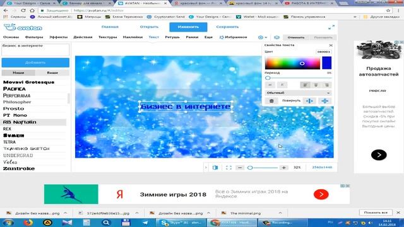Click the Сохранить tab
This screenshot has height=227, width=404.
[x=227, y=26]
